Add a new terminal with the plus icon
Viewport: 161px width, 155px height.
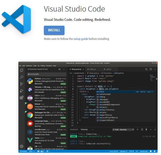pos(138,130)
